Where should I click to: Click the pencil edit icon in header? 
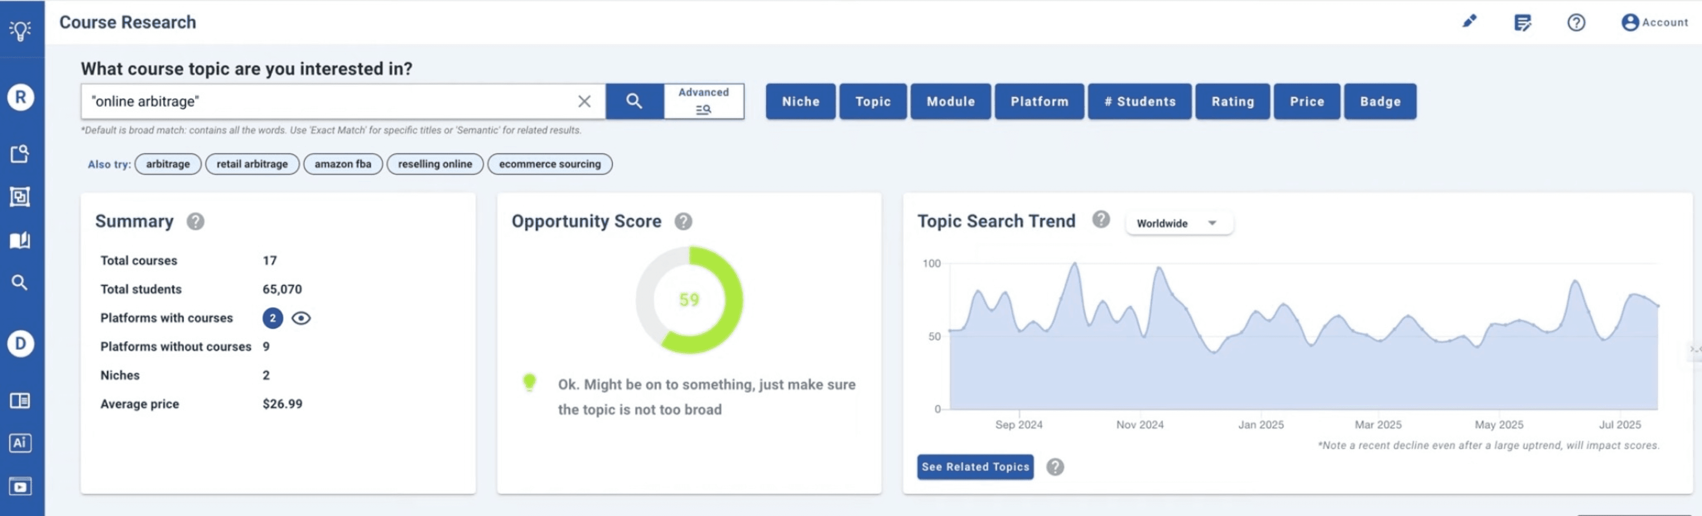1469,22
